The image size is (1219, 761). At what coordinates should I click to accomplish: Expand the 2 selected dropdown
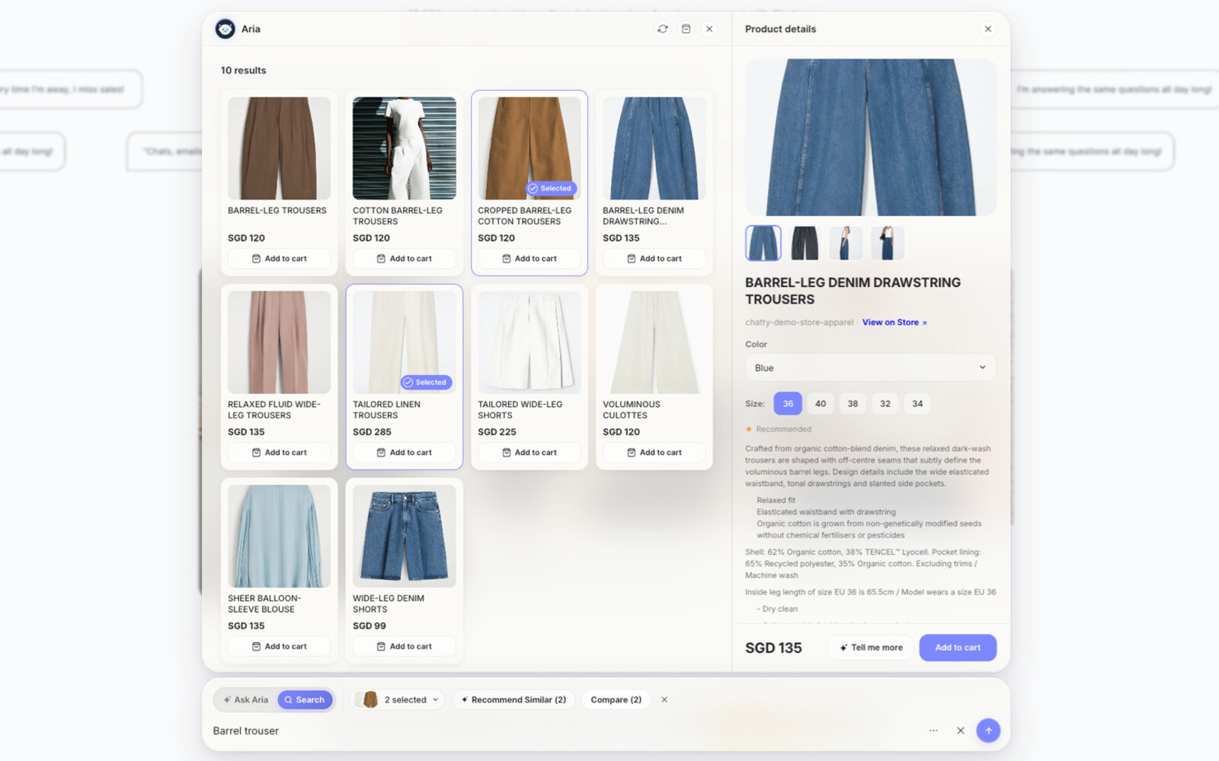[398, 699]
